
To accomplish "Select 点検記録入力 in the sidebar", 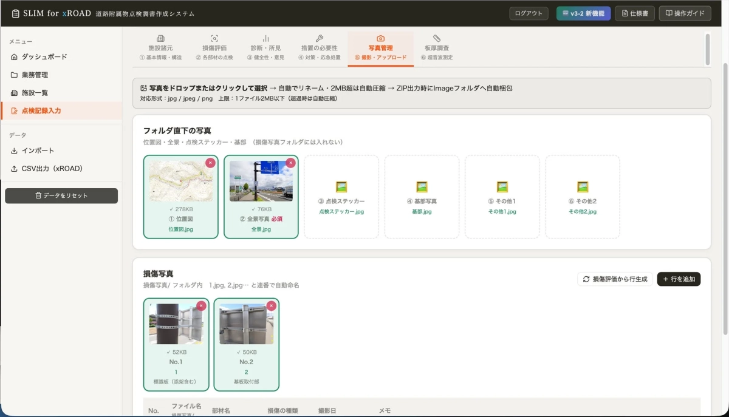I will [x=61, y=110].
